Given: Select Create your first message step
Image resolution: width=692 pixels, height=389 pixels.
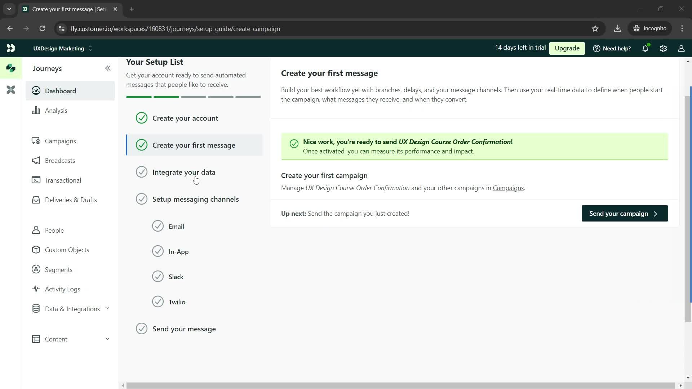Looking at the screenshot, I should 195,145.
